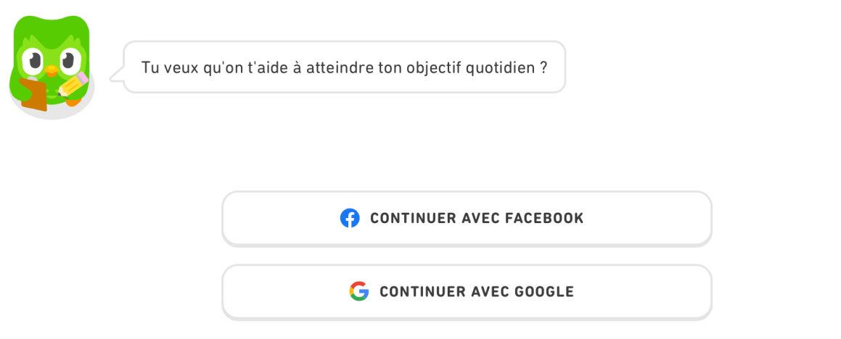Click the orange clipboard Duo is holding

coord(33,95)
